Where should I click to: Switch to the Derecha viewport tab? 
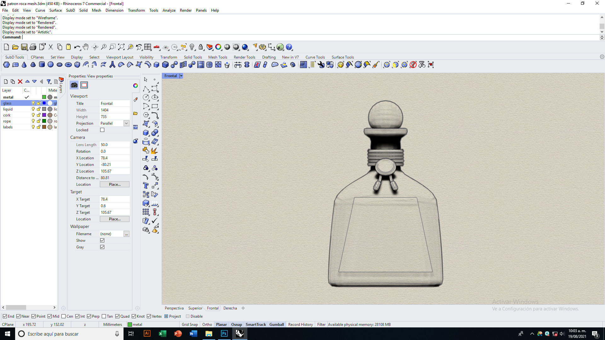pyautogui.click(x=230, y=308)
